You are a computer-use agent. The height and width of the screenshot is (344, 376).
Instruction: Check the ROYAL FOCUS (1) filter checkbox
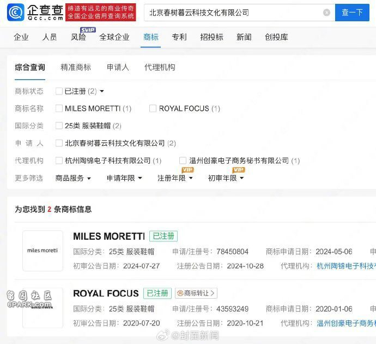pyautogui.click(x=153, y=108)
